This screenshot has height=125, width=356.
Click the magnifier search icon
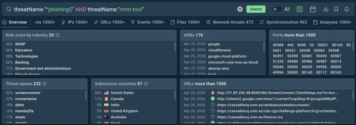9,9
